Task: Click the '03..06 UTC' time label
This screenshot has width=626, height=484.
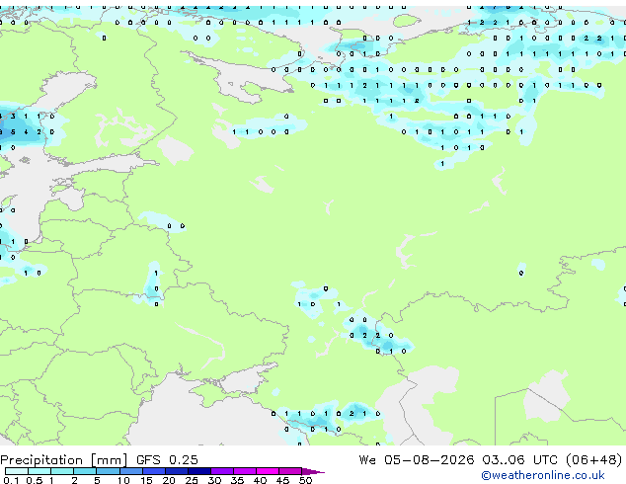Action: 519,460
